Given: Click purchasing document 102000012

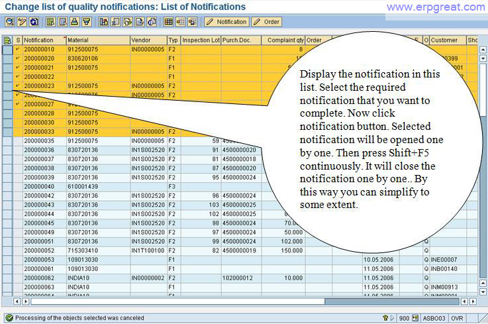Looking at the screenshot, I should [x=238, y=278].
